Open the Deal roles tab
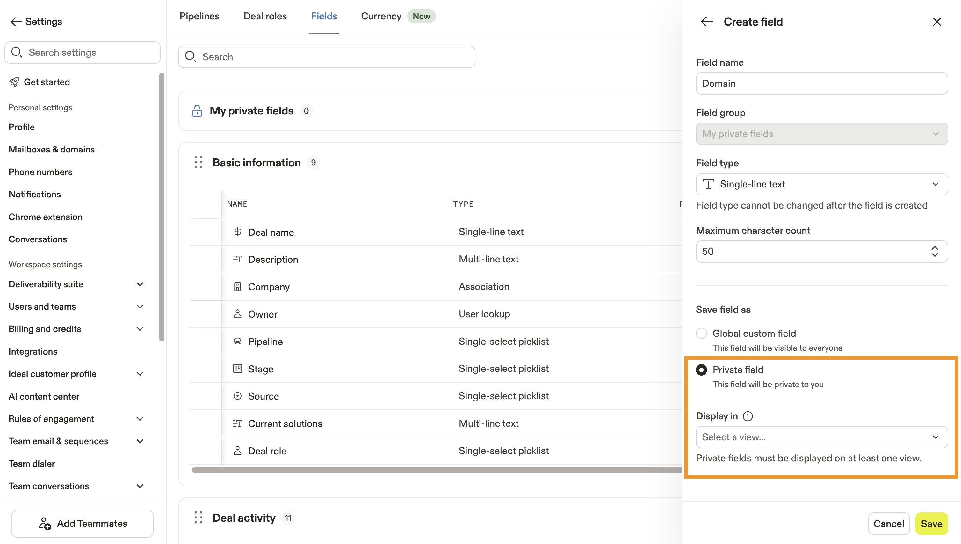The image size is (961, 544). [265, 17]
